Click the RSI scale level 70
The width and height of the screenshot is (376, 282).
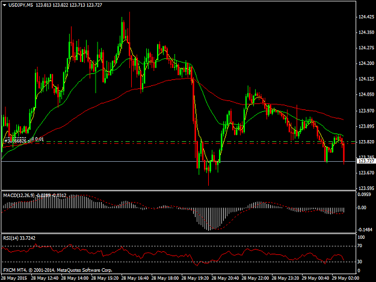(360, 246)
